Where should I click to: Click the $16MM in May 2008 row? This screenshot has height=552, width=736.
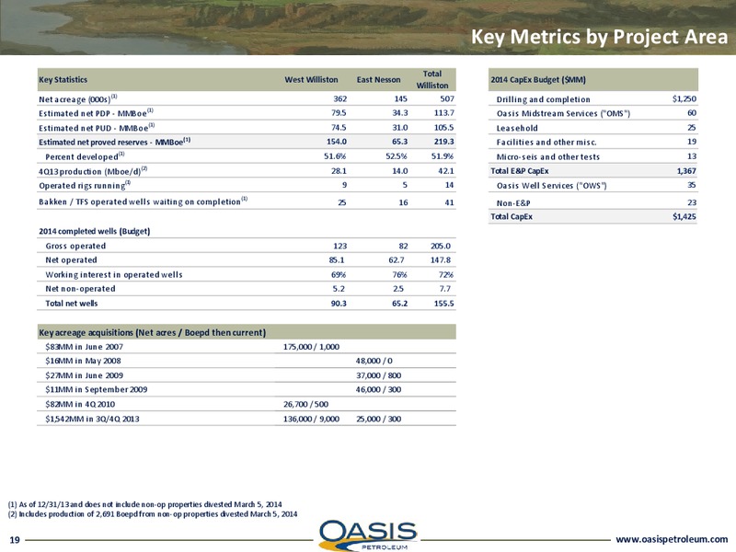tap(247, 361)
